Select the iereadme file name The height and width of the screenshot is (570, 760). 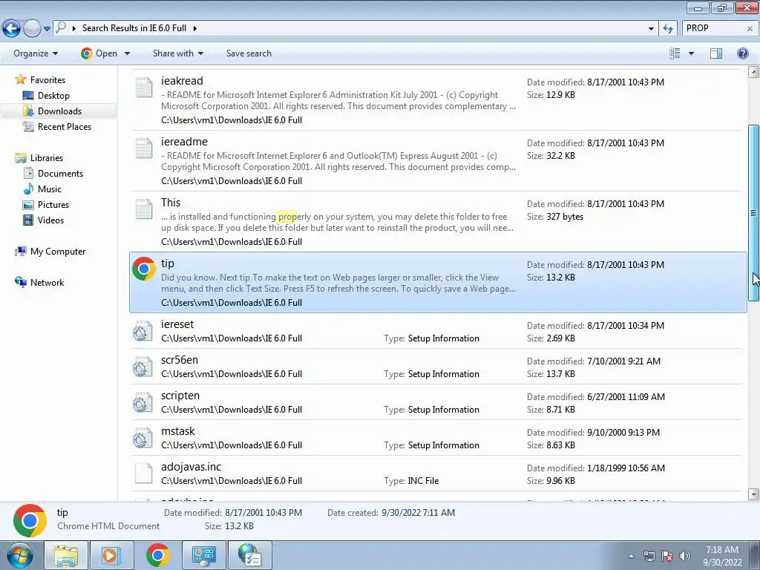pos(184,142)
